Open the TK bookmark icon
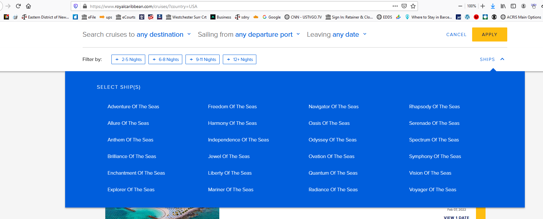 coord(6,17)
